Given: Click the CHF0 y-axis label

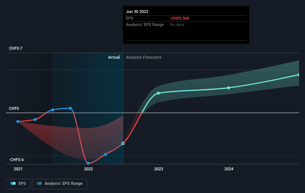Looking at the screenshot, I should pos(14,108).
